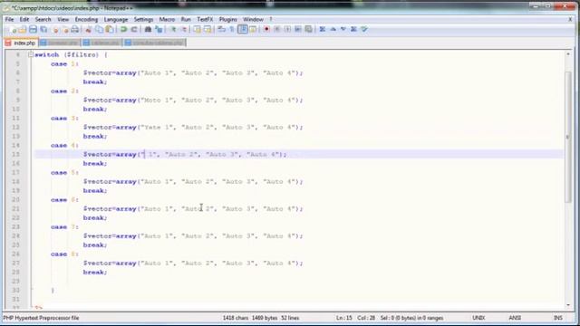Click the 'case 1:' line in editor
The image size is (580, 326).
(x=64, y=64)
